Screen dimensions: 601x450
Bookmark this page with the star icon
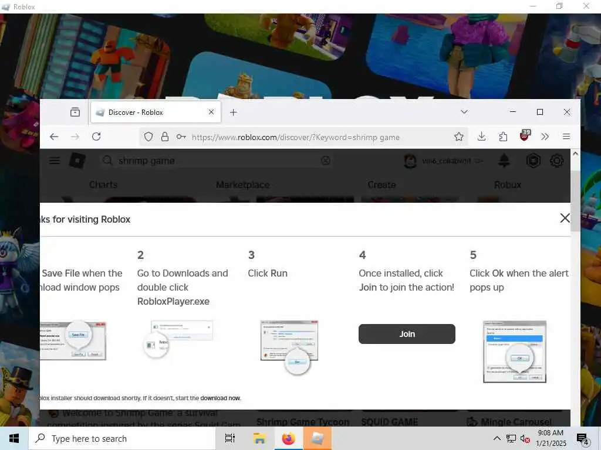pos(459,137)
